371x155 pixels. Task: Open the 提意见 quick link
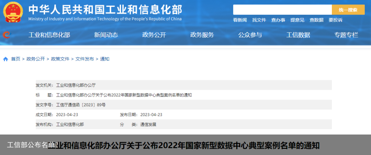point(297,20)
